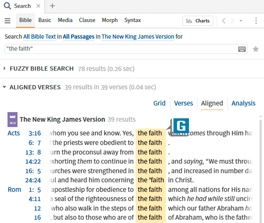Switch results to Analysis view
Image resolution: width=264 pixels, height=223 pixels.
243,103
